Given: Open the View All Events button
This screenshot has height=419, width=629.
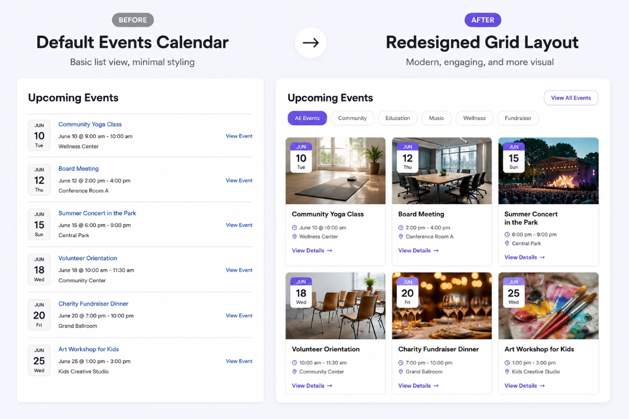Looking at the screenshot, I should click(571, 98).
